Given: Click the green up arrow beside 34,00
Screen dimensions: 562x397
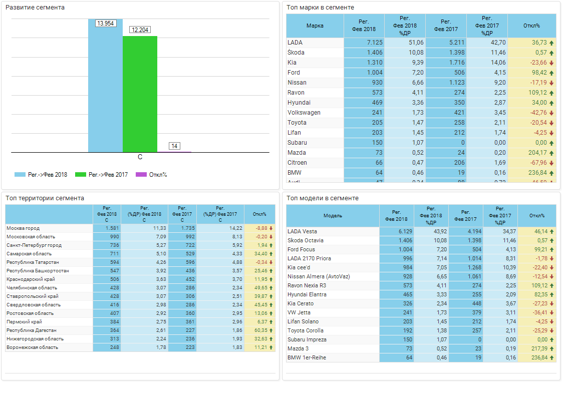Looking at the screenshot, I should pyautogui.click(x=551, y=103).
